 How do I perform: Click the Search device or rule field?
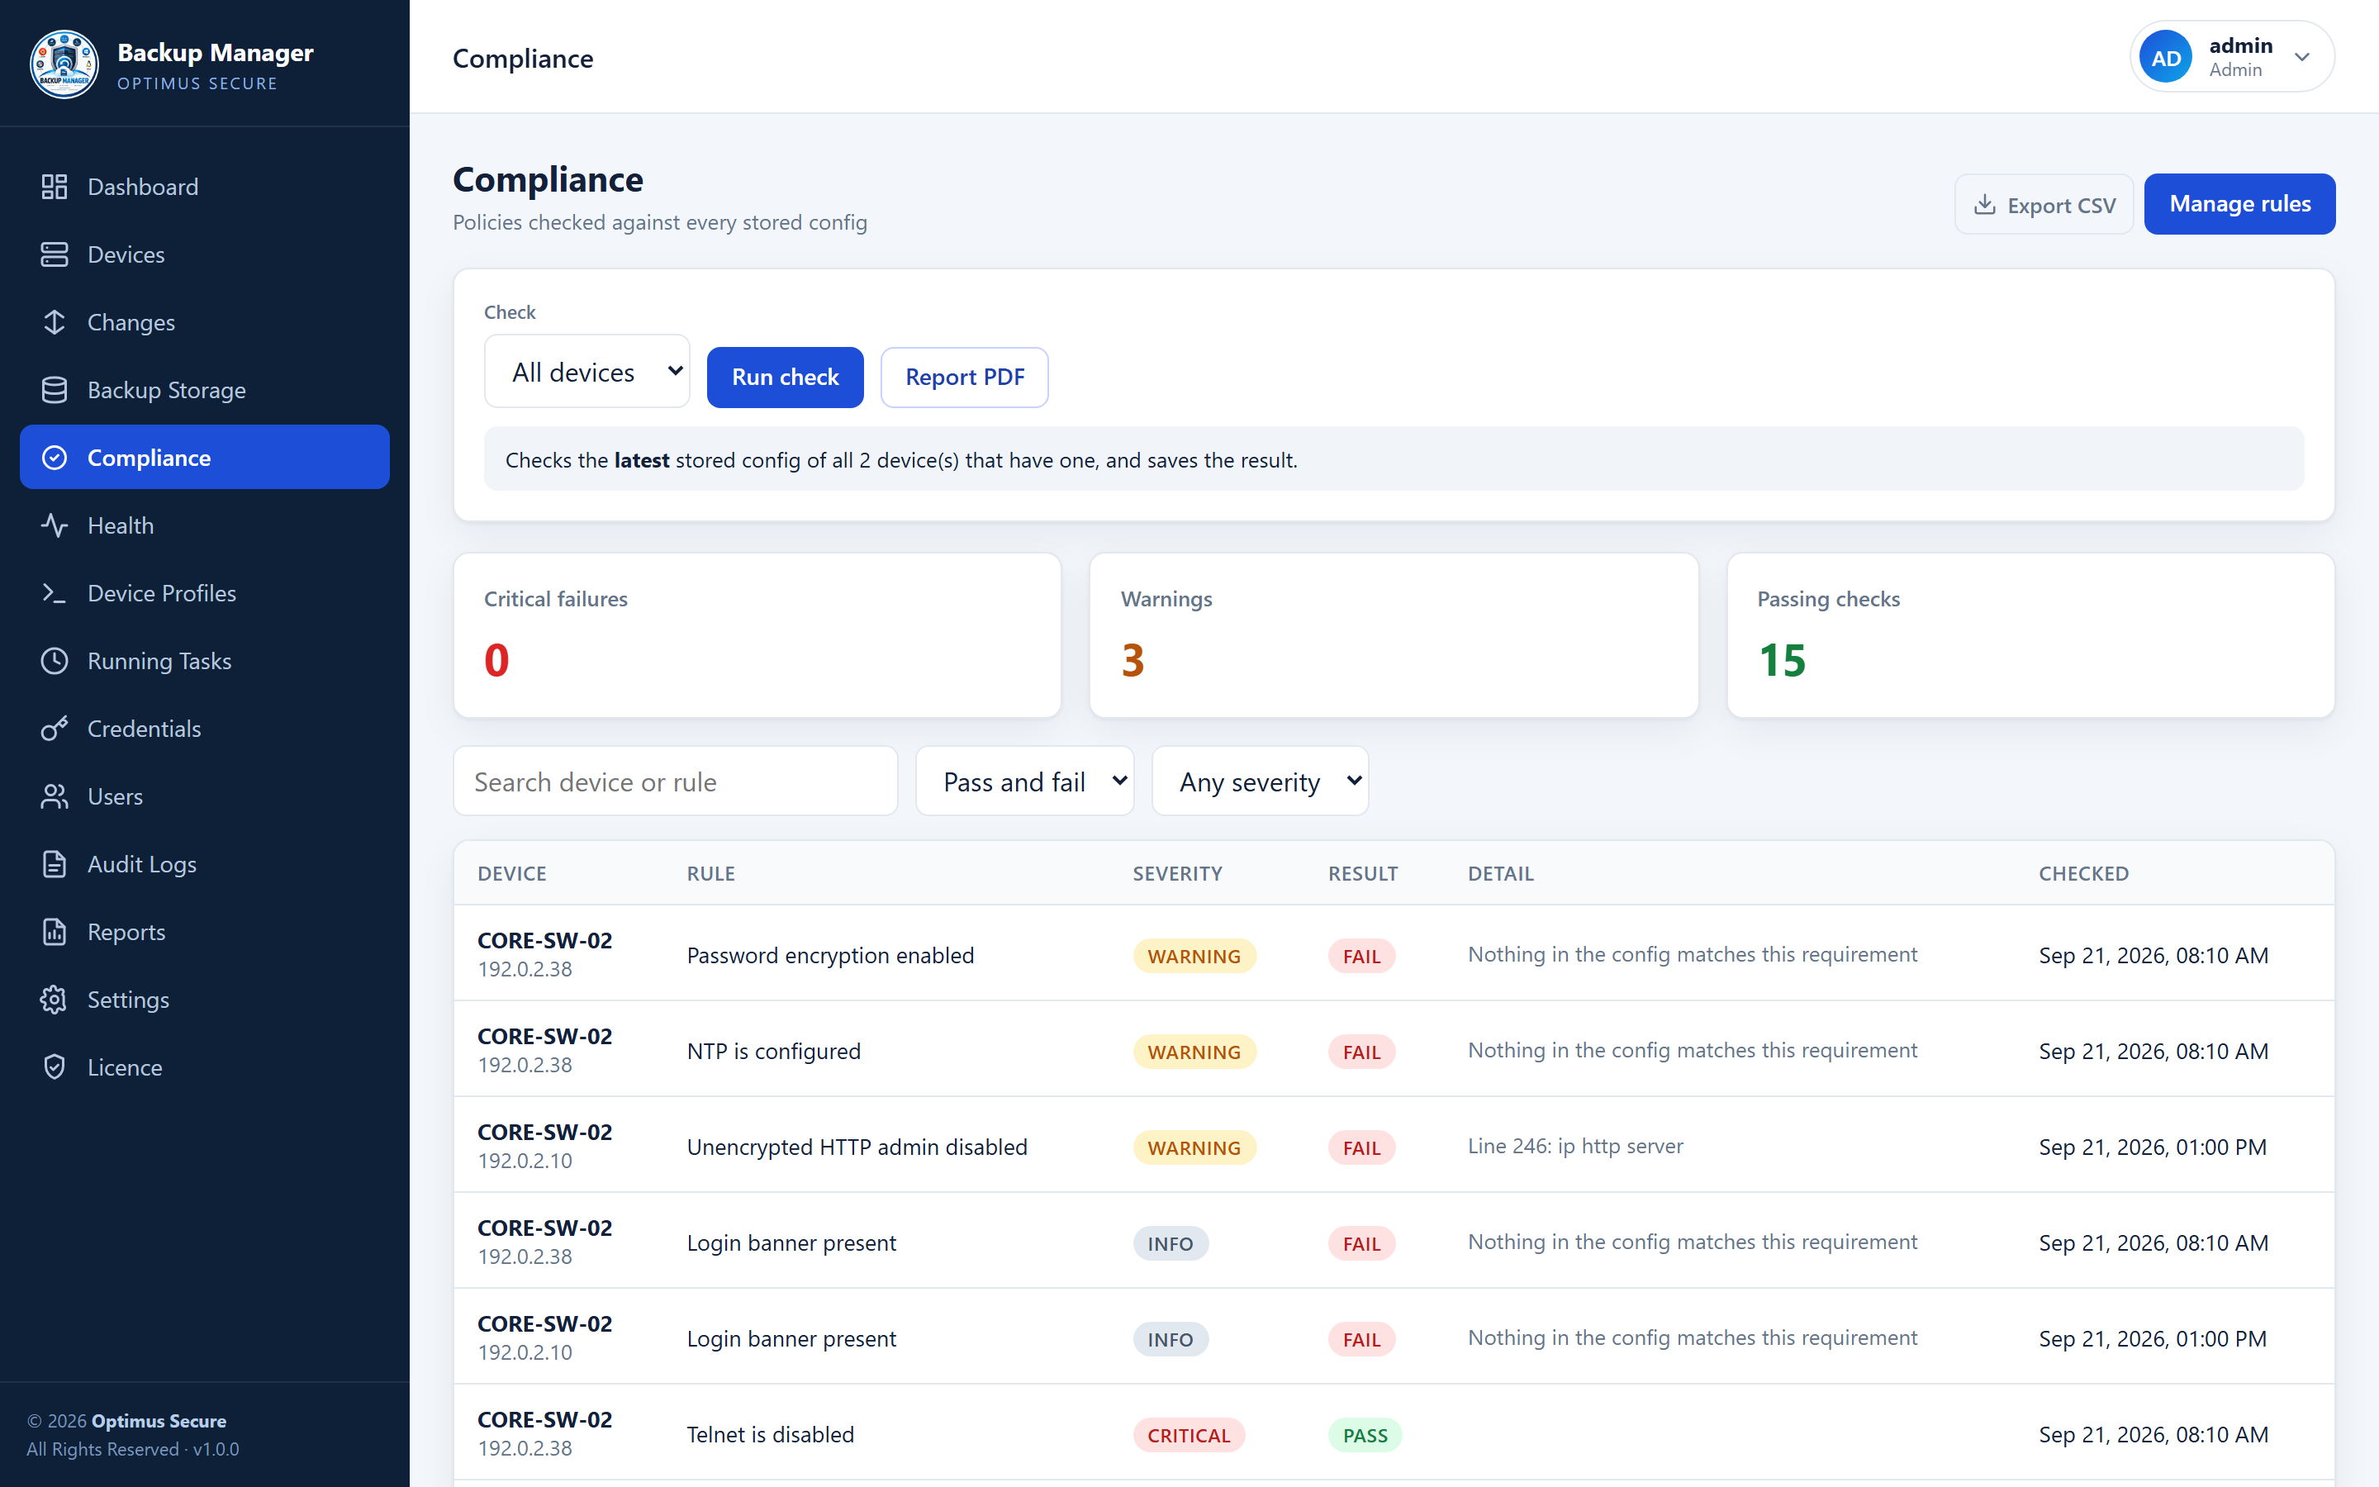676,781
